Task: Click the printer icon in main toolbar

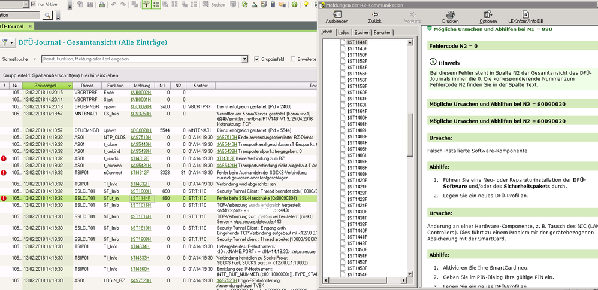Action: pos(101,5)
